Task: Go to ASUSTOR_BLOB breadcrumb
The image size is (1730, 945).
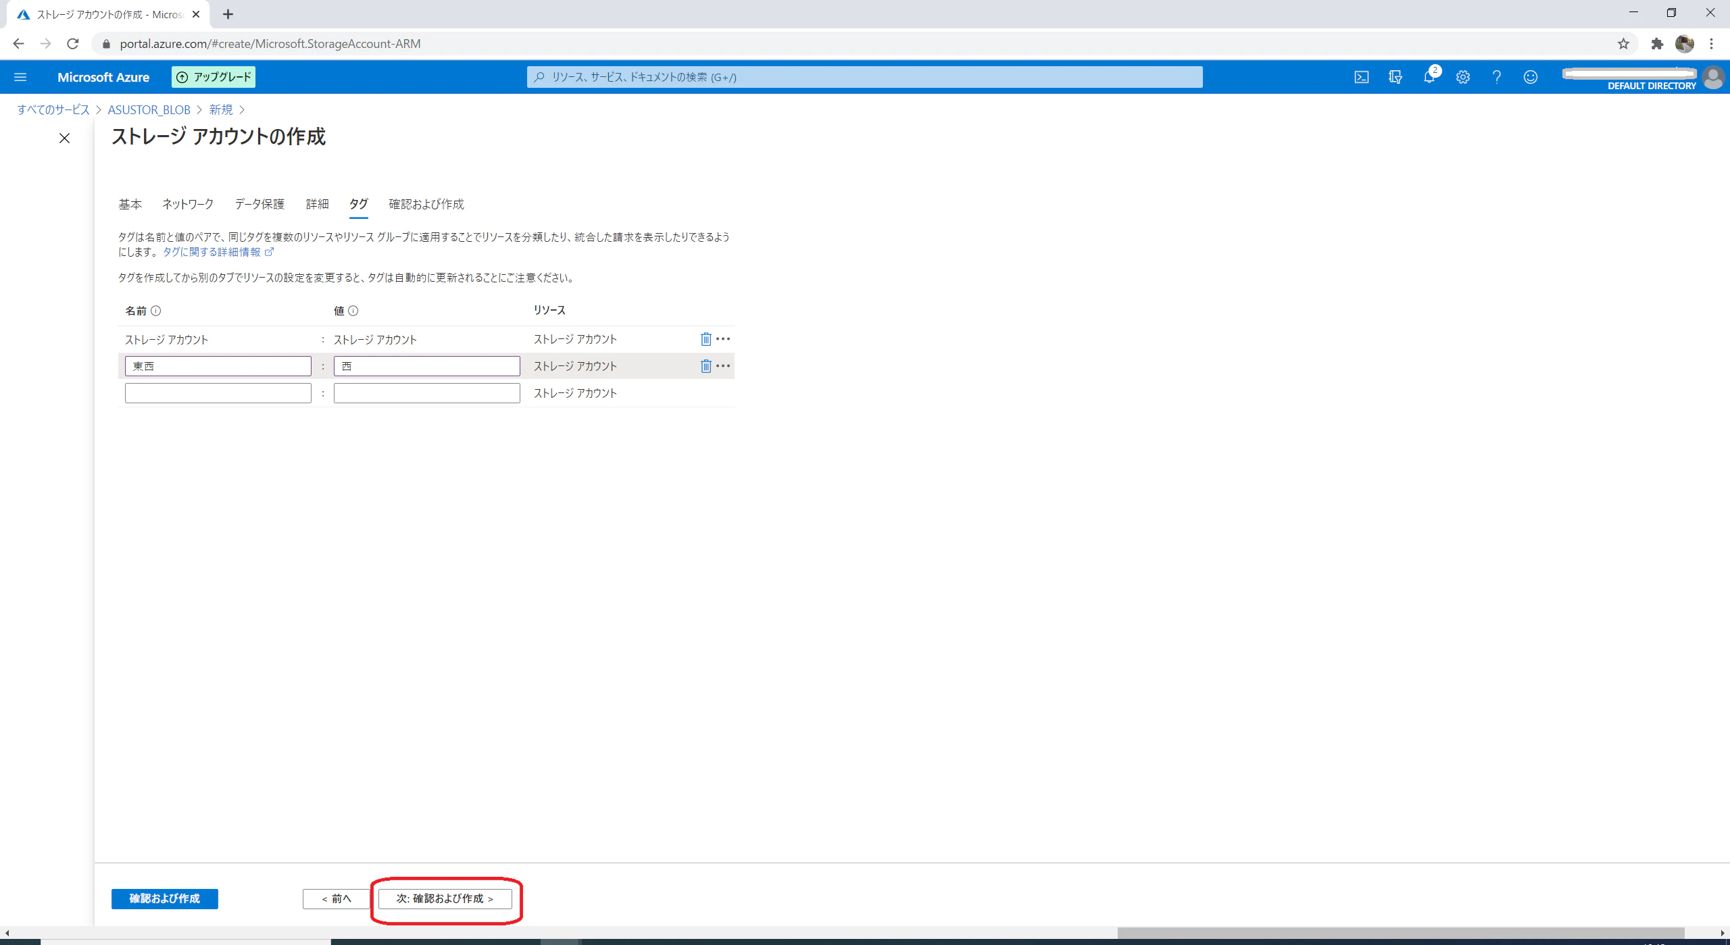Action: coord(149,109)
